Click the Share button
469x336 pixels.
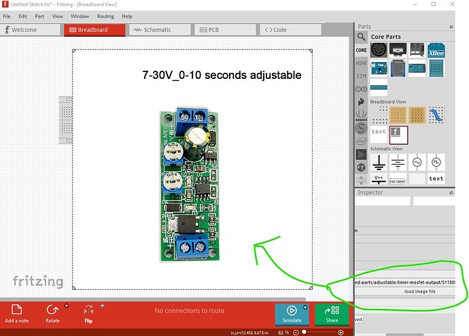pyautogui.click(x=332, y=314)
